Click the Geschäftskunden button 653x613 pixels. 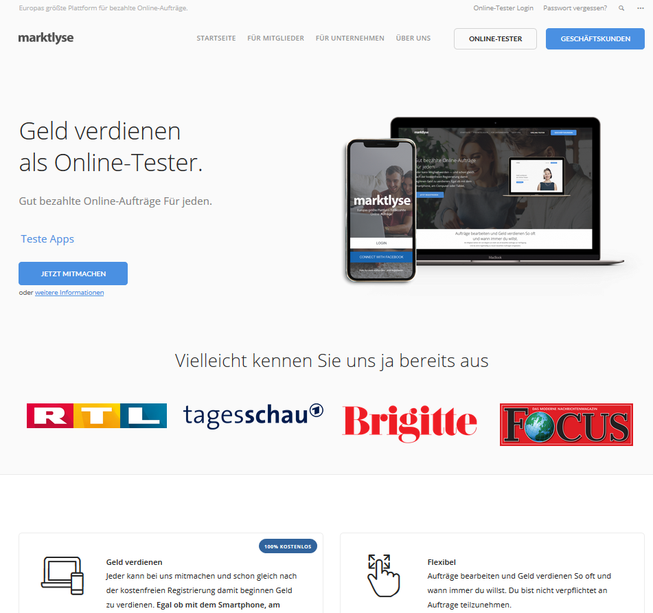tap(595, 38)
